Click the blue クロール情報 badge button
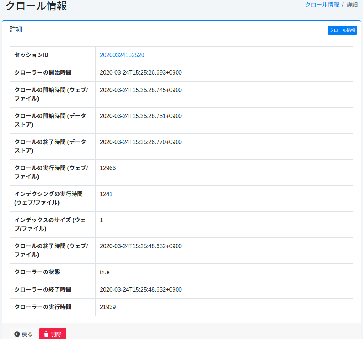The width and height of the screenshot is (363, 339). pyautogui.click(x=342, y=30)
